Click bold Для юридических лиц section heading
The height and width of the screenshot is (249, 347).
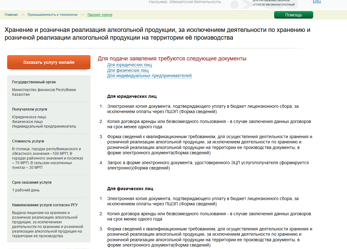tap(132, 96)
